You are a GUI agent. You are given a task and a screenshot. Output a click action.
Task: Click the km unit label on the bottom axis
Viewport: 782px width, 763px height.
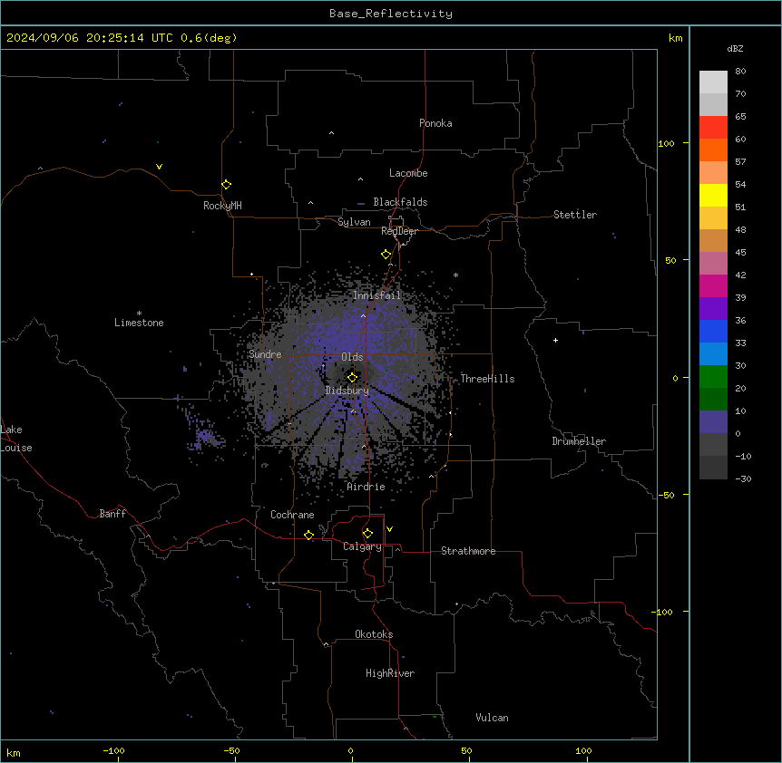pyautogui.click(x=14, y=752)
